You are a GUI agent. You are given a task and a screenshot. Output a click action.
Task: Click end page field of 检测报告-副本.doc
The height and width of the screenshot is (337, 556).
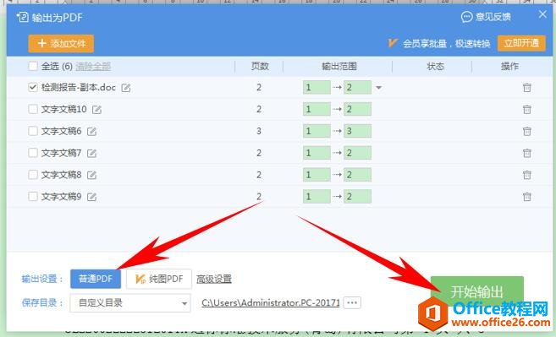[357, 88]
